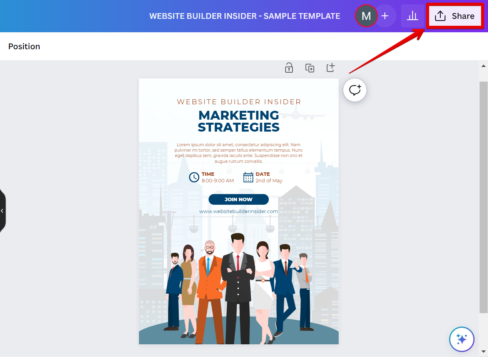Toggle the page lock icon
The width and height of the screenshot is (488, 357).
click(x=289, y=68)
